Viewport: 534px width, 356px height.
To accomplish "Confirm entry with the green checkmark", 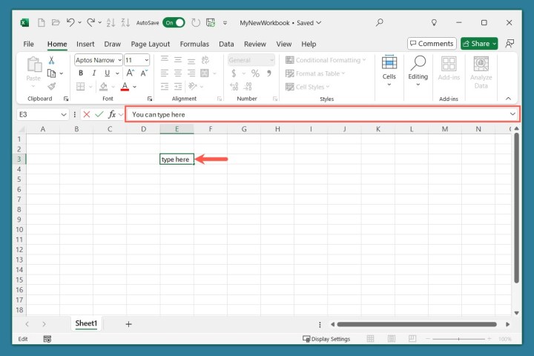I will tap(99, 114).
